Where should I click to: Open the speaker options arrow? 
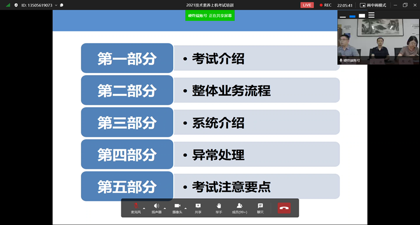(x=165, y=208)
